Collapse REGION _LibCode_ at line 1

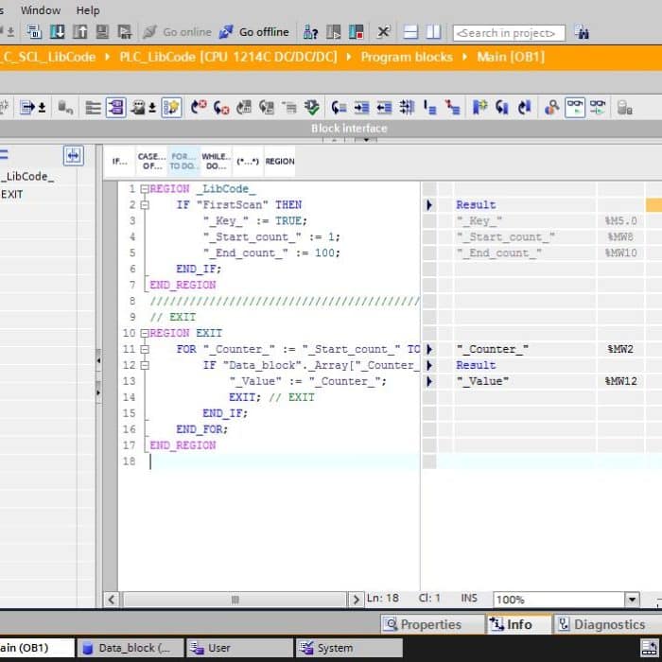(145, 189)
